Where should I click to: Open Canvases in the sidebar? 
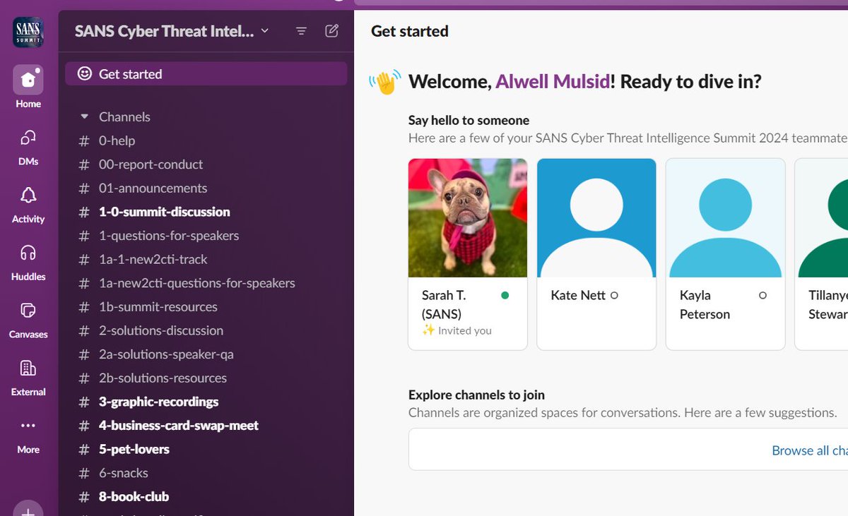pos(28,319)
